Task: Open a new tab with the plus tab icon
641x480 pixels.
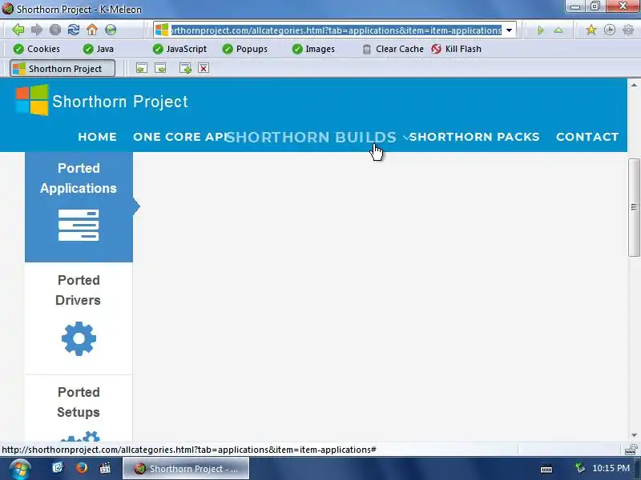Action: click(x=185, y=68)
